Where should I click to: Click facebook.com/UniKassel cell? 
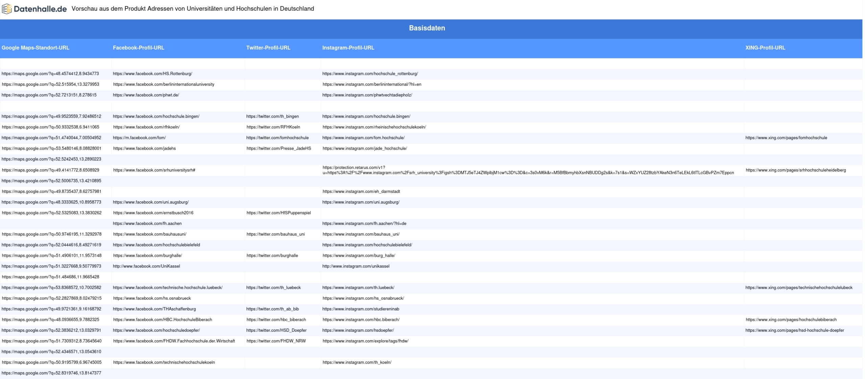point(146,267)
